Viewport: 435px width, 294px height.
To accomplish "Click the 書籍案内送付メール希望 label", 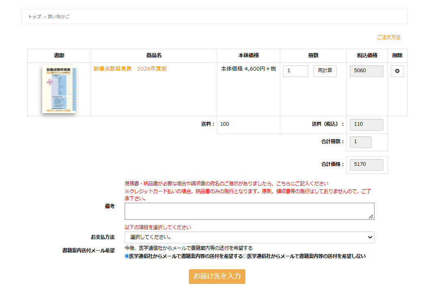I will coord(89,251).
